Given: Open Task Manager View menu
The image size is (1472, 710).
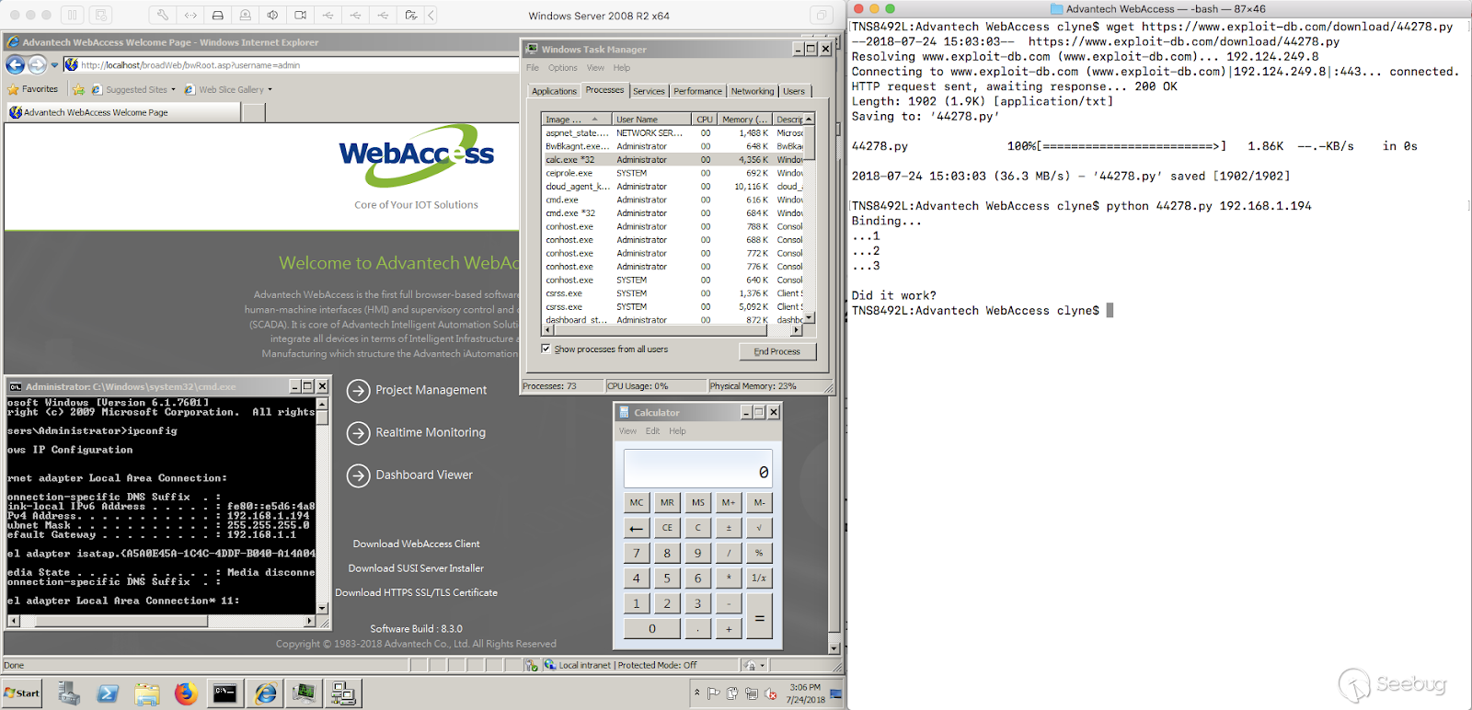Looking at the screenshot, I should (595, 68).
